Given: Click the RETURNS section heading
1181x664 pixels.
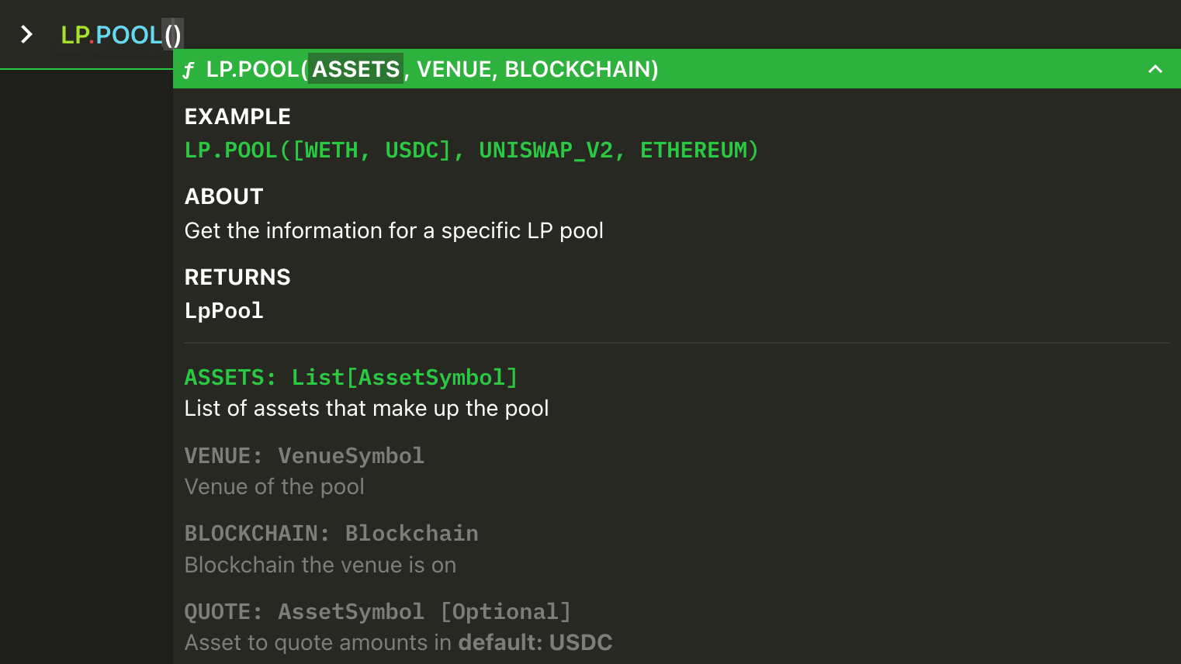Looking at the screenshot, I should click(x=237, y=277).
